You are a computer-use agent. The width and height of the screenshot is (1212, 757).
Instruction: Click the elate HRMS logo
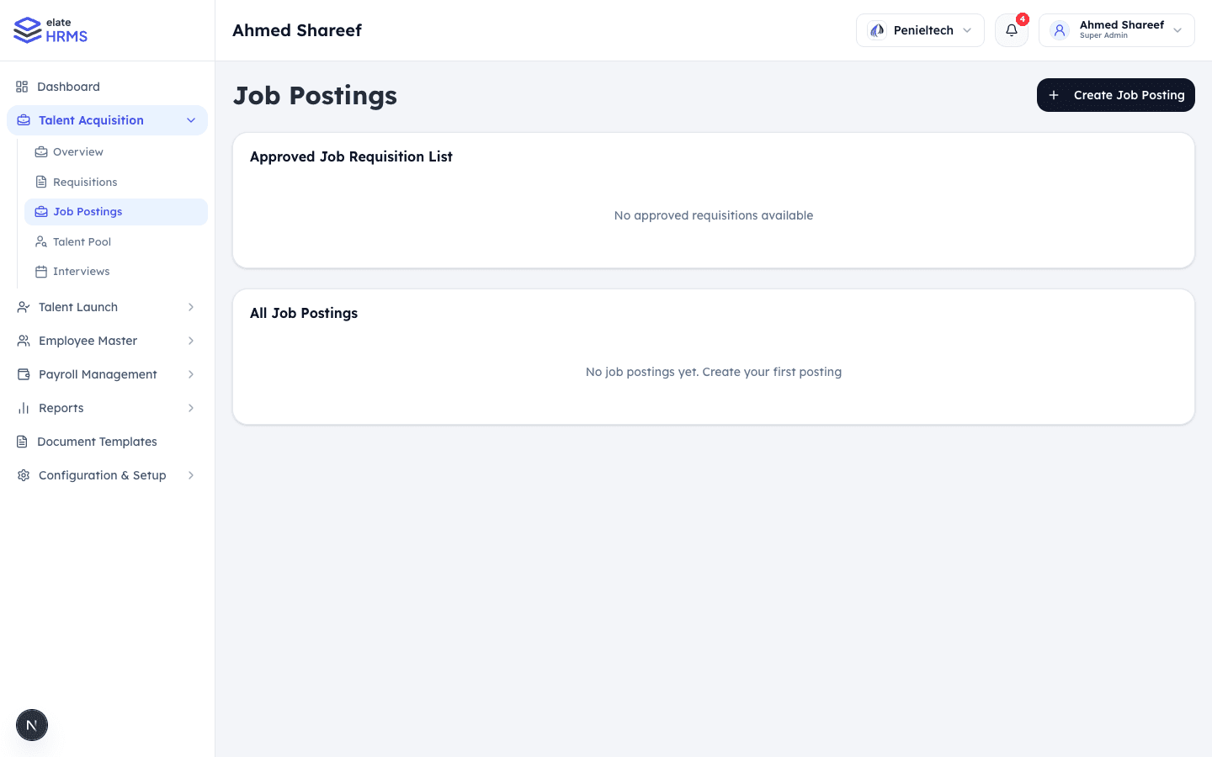50,29
